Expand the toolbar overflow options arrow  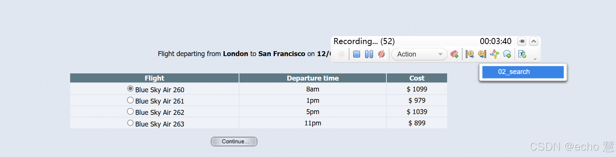[x=535, y=59]
